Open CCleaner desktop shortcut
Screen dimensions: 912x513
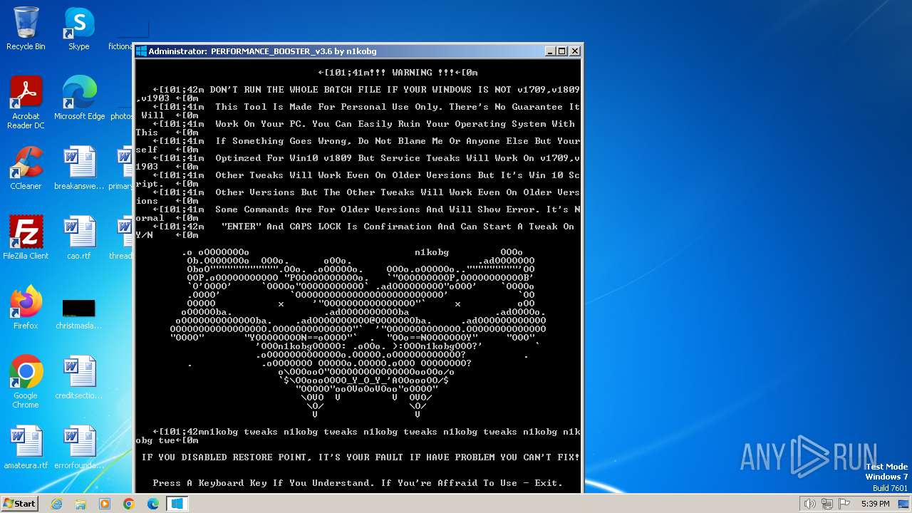(26, 168)
